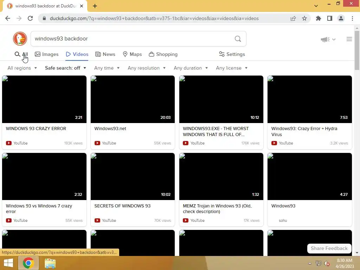Click the browser forward arrow
The image size is (360, 270).
click(x=19, y=18)
